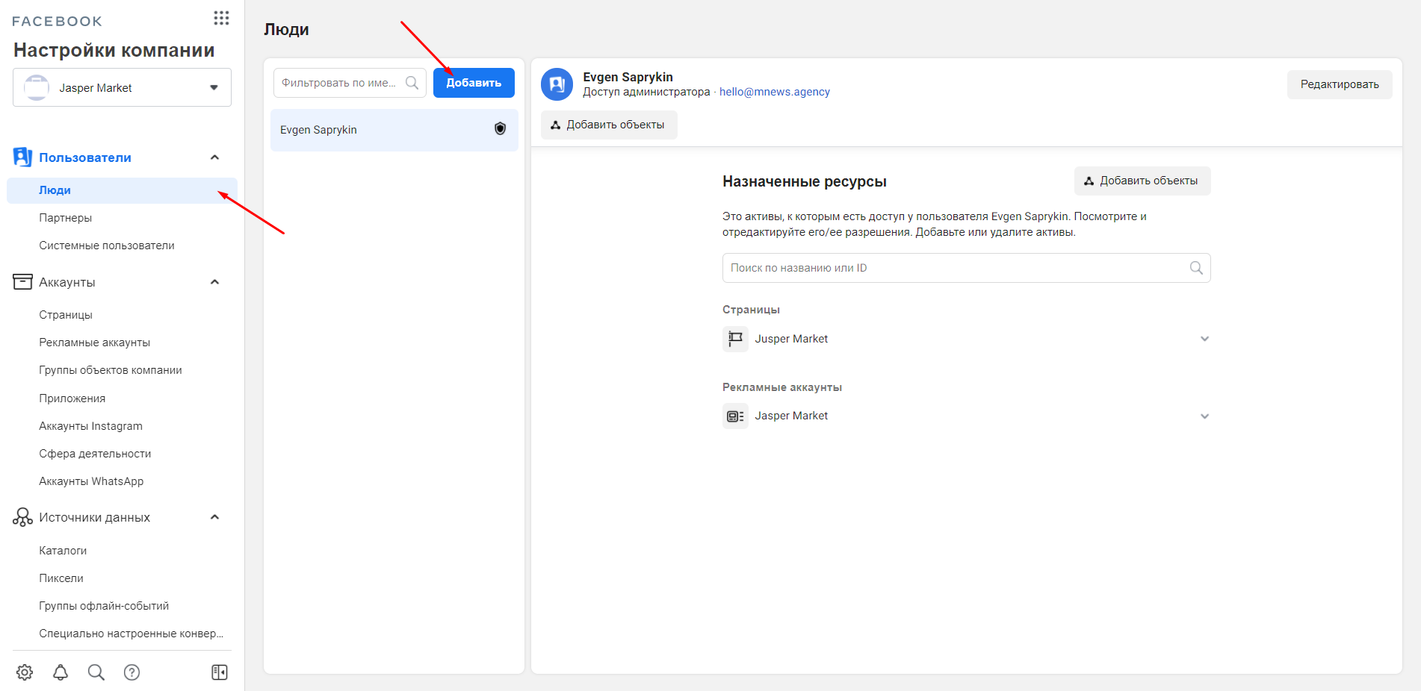1421x691 pixels.
Task: Click the Источники данных icon
Action: pyautogui.click(x=22, y=517)
